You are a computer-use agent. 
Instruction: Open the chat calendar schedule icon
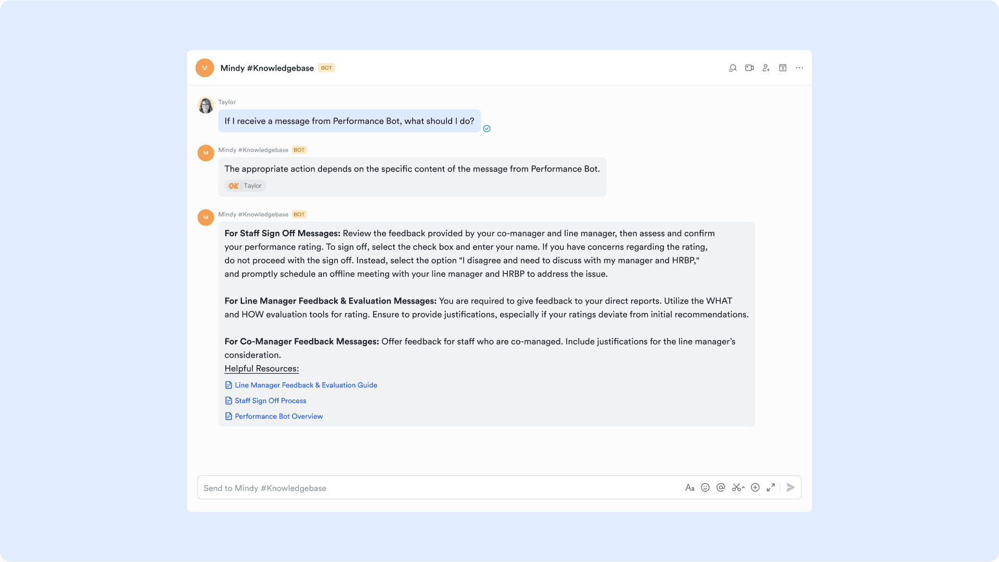(x=783, y=68)
